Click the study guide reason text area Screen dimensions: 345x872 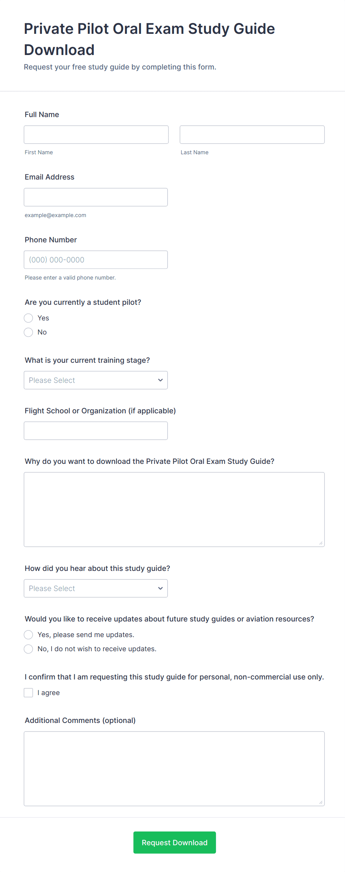(x=174, y=509)
